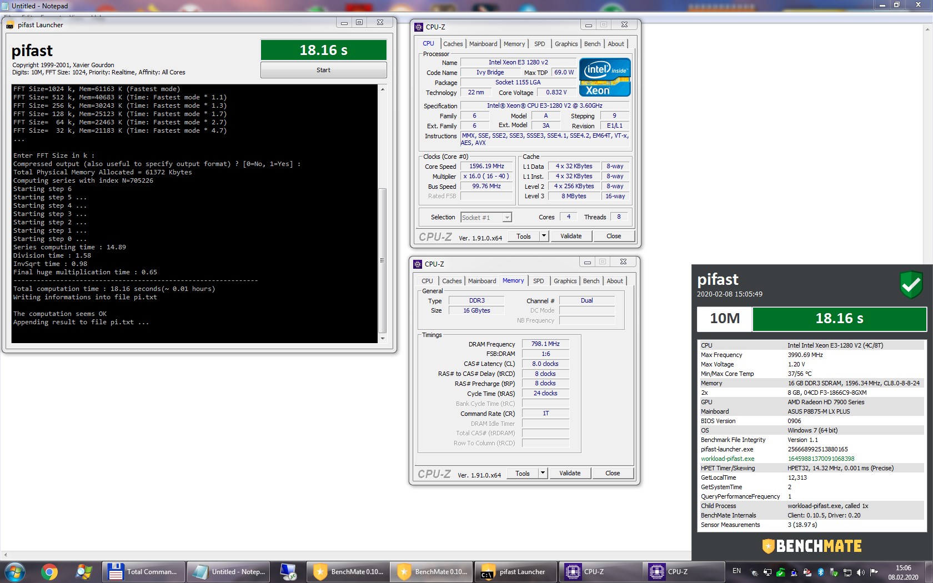Screen dimensions: 933x583
Task: Open the volume speaker tray icon
Action: 860,572
